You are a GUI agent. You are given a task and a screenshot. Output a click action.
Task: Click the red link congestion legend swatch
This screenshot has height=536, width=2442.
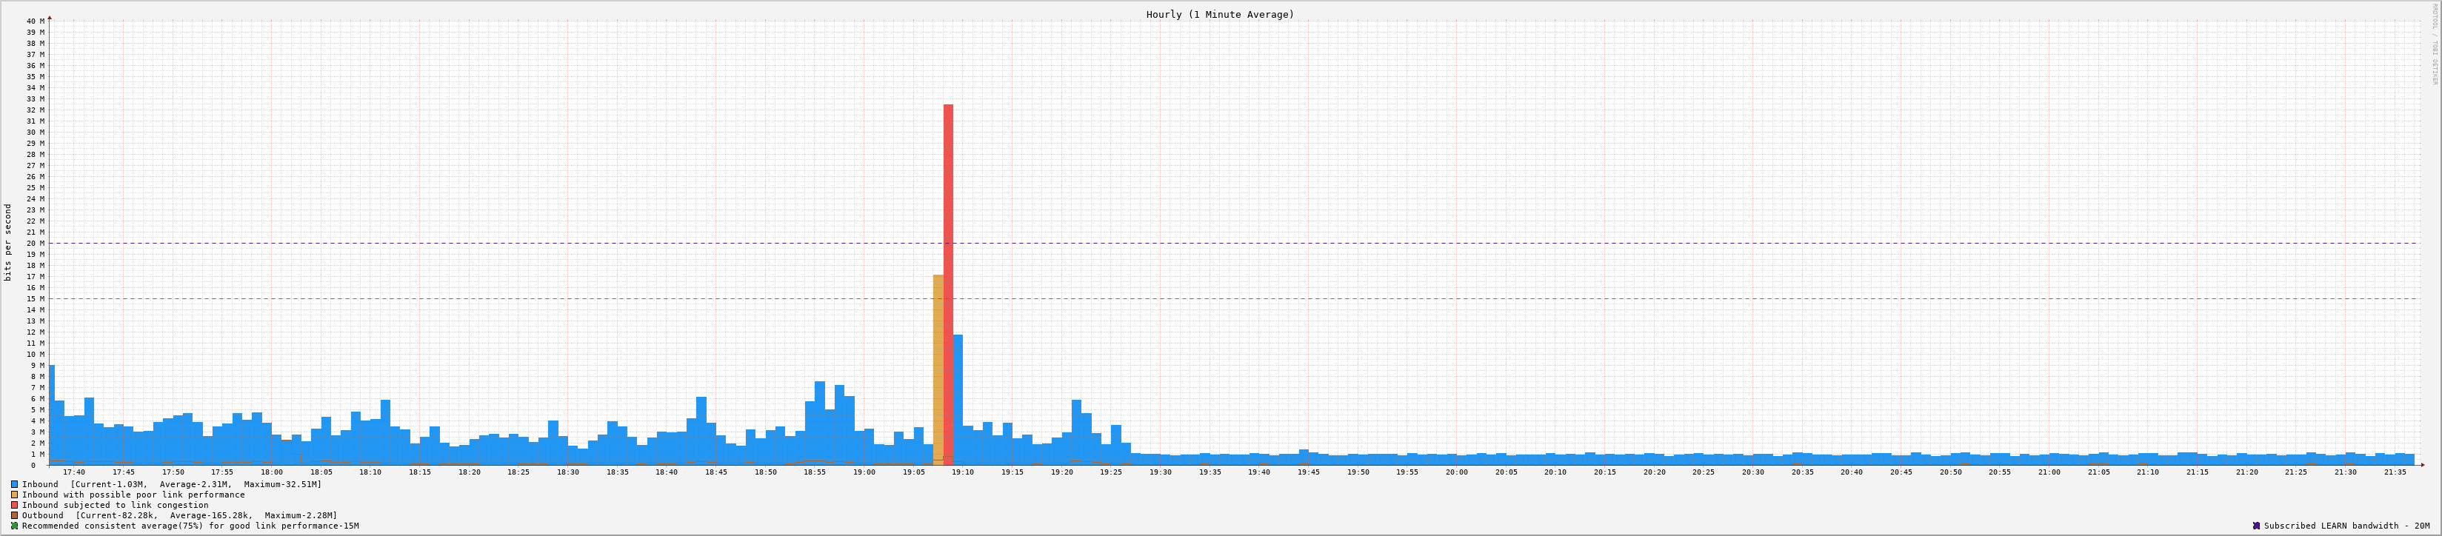click(x=14, y=505)
